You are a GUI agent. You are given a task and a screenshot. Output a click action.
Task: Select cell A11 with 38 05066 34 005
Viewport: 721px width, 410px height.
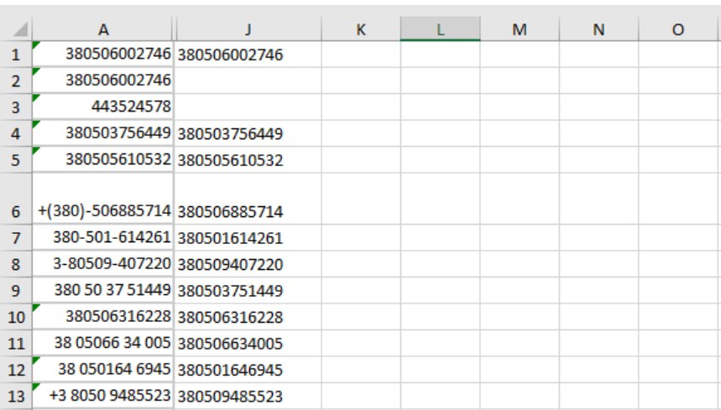pos(103,344)
